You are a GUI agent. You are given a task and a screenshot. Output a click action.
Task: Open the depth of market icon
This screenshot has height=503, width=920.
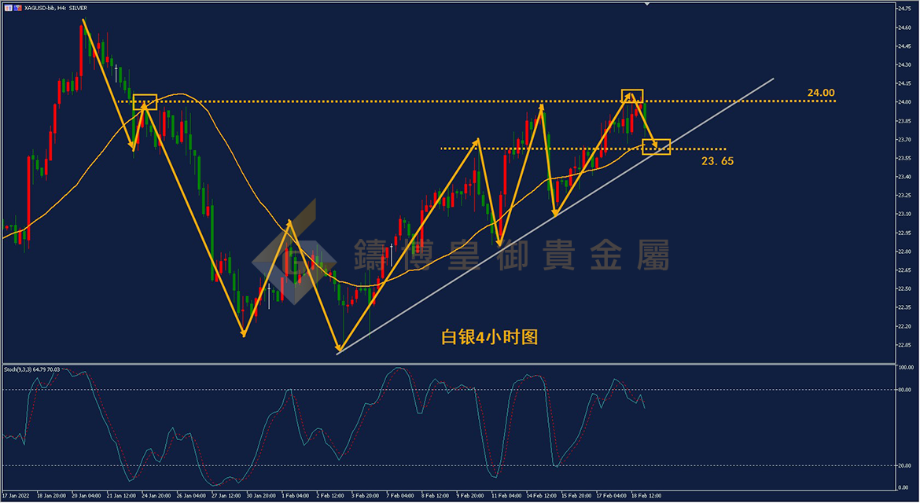coord(18,8)
